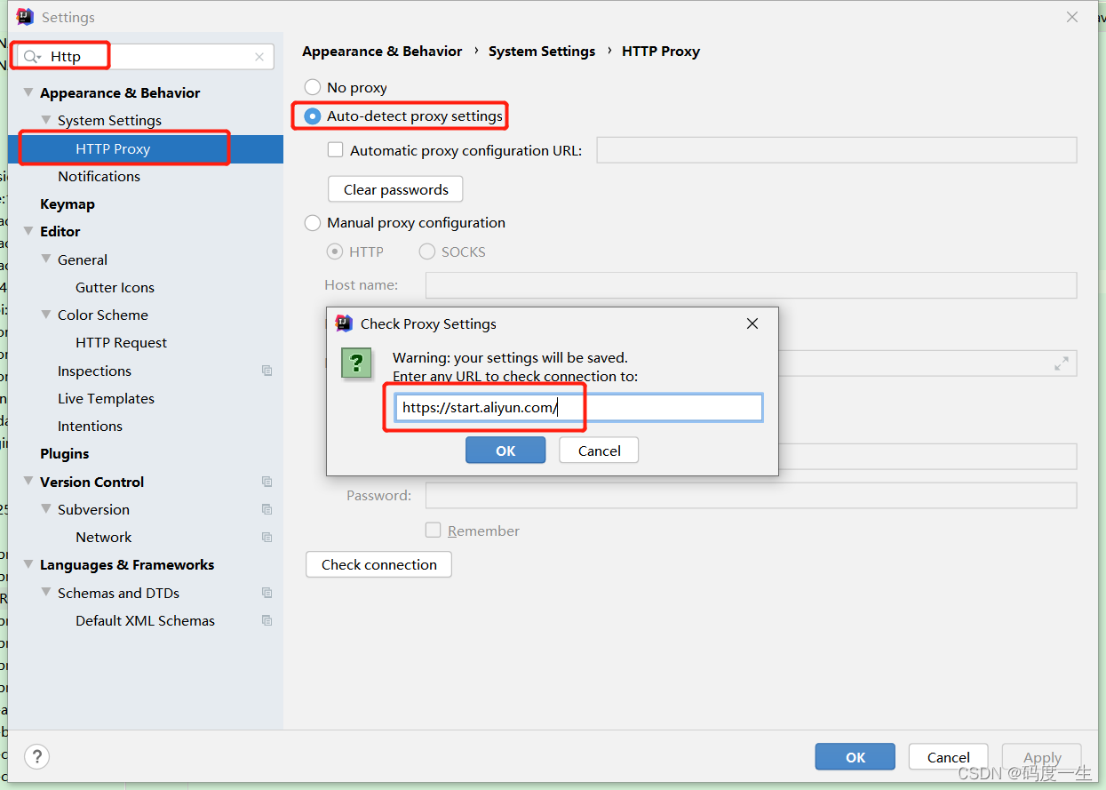The height and width of the screenshot is (790, 1106).
Task: Open Default XML Schemas settings
Action: (x=146, y=620)
